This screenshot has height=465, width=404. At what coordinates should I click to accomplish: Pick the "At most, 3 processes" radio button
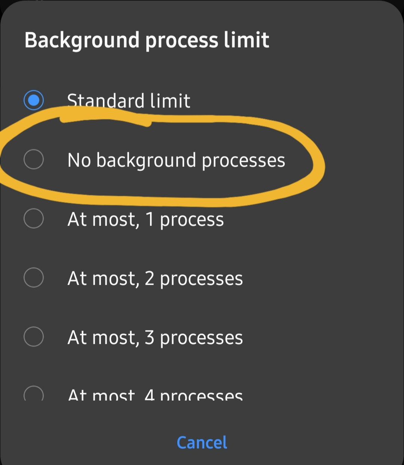pyautogui.click(x=34, y=337)
